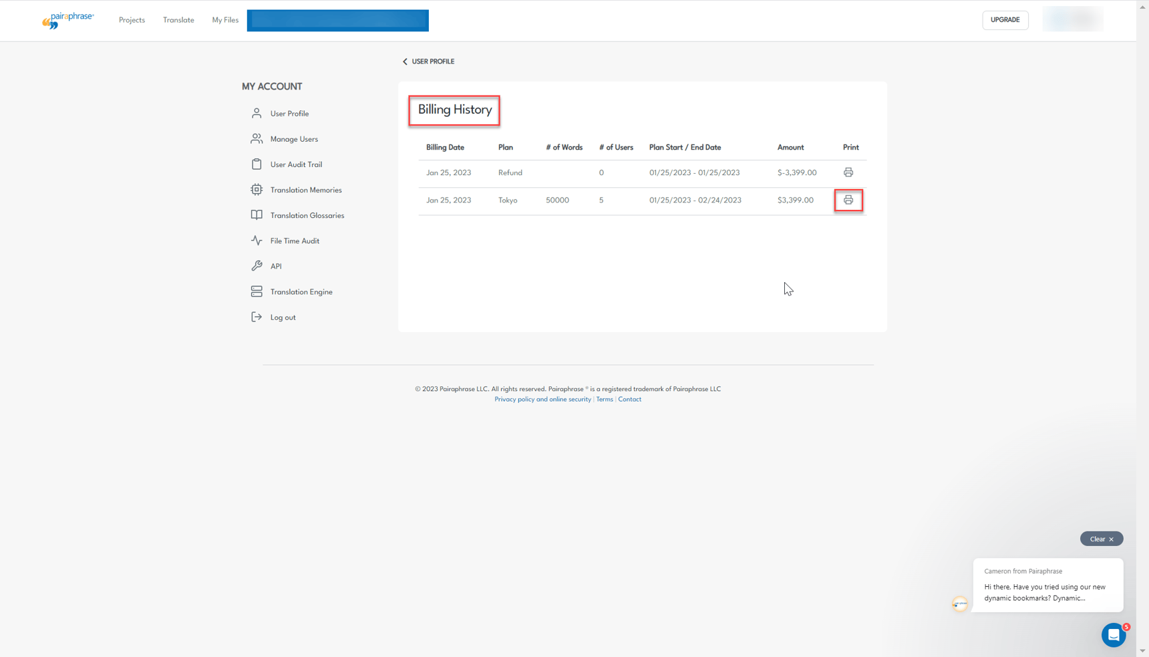This screenshot has width=1149, height=657.
Task: Open Translation Memories settings
Action: coord(257,189)
